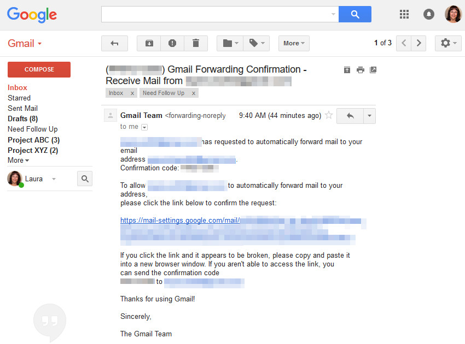Click the Archive button in toolbar

[149, 43]
